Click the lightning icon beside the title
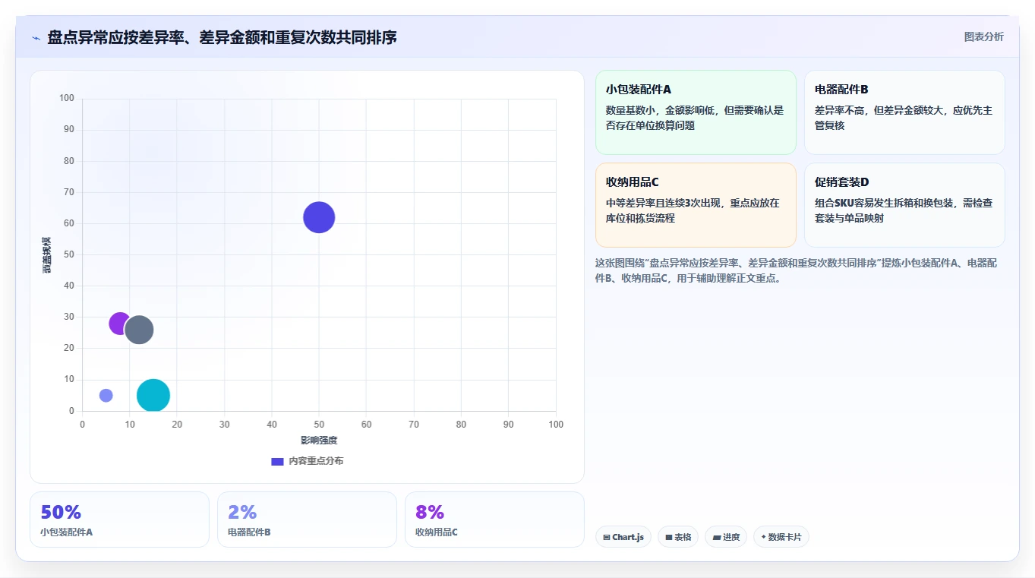 (x=36, y=38)
